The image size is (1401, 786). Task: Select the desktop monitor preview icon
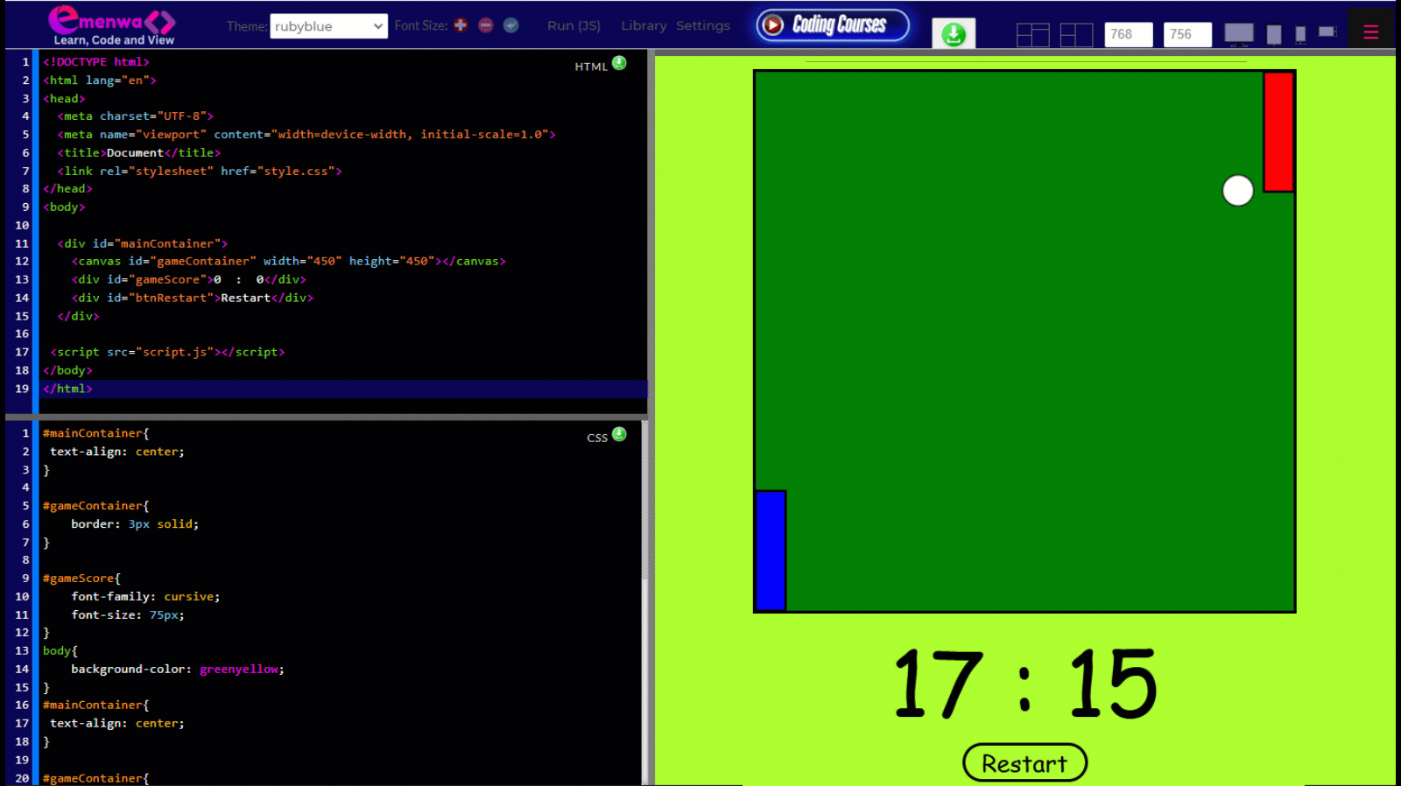(1238, 34)
